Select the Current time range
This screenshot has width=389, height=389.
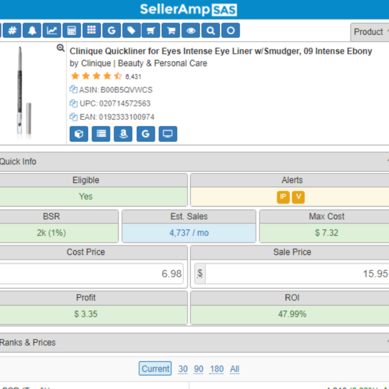(155, 369)
